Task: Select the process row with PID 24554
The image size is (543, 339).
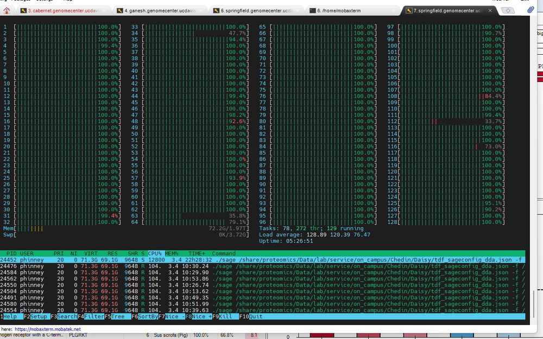Action: (x=262, y=310)
